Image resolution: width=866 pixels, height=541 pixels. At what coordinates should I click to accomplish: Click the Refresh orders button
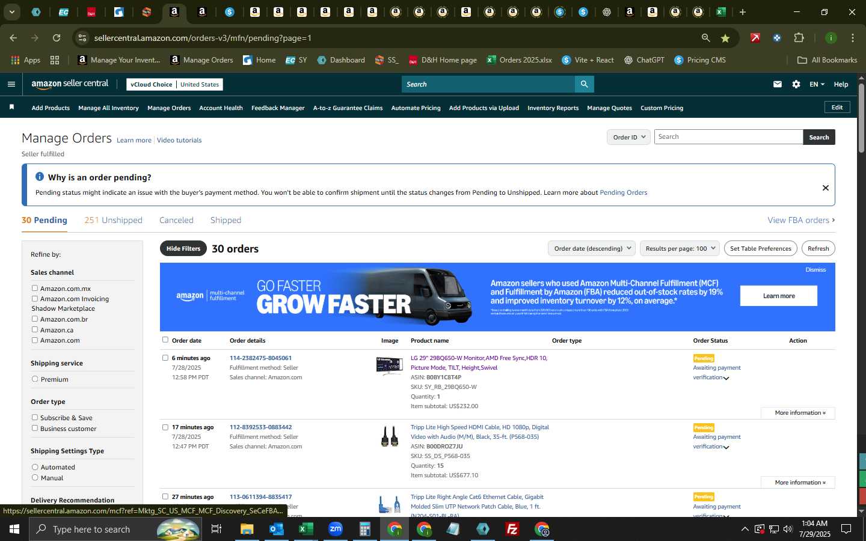click(818, 248)
